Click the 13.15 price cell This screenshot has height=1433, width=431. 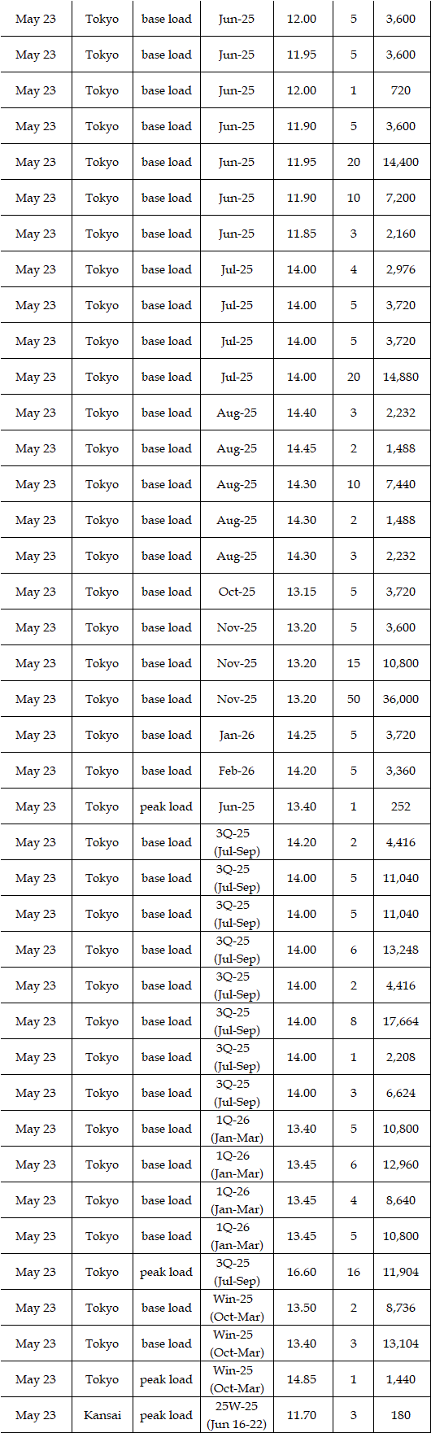coord(302,592)
